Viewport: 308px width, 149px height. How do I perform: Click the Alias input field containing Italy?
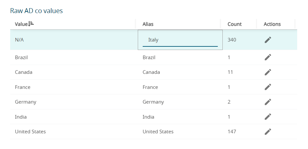pyautogui.click(x=180, y=40)
